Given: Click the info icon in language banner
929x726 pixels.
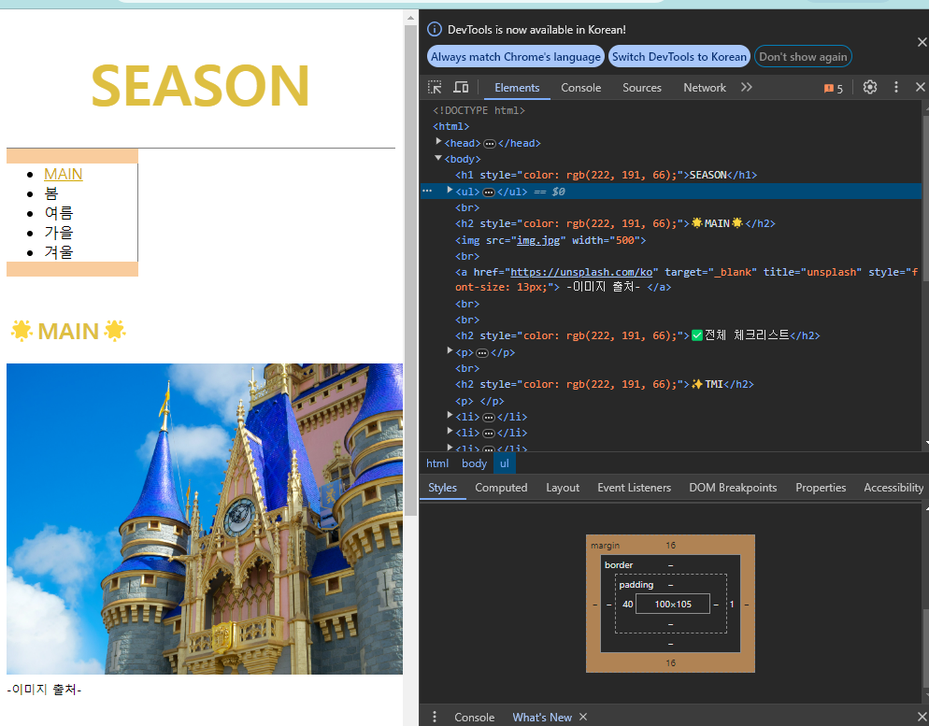Looking at the screenshot, I should click(x=435, y=29).
